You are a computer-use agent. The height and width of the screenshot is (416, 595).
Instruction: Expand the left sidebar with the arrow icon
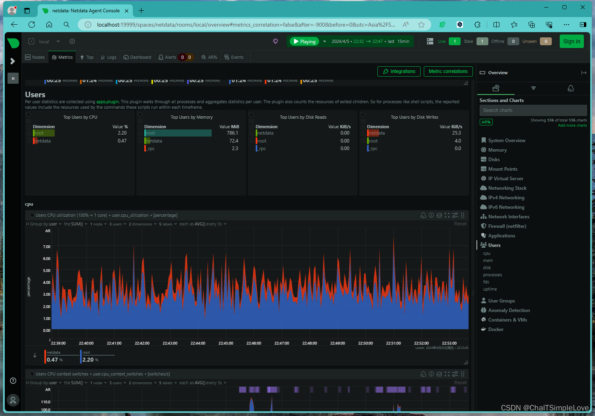click(13, 61)
